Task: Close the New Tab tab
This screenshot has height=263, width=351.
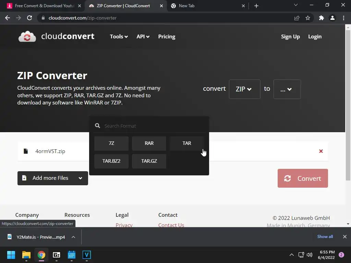Action: point(243,6)
